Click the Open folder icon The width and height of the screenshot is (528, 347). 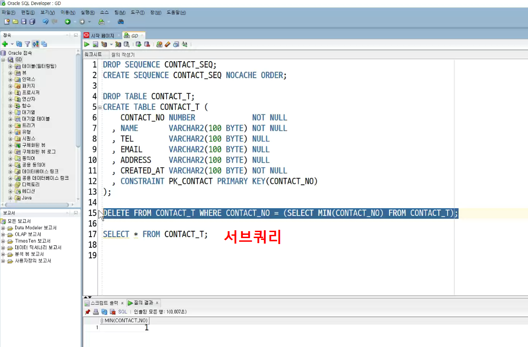15,22
